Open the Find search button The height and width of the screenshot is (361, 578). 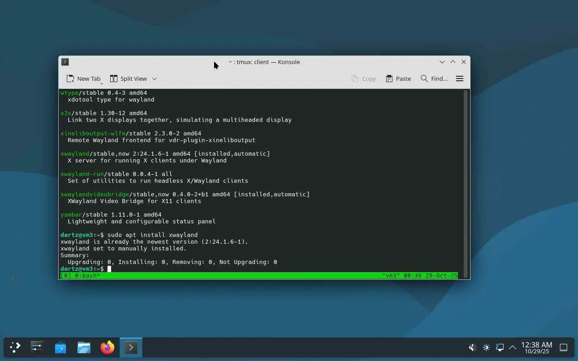click(x=434, y=79)
